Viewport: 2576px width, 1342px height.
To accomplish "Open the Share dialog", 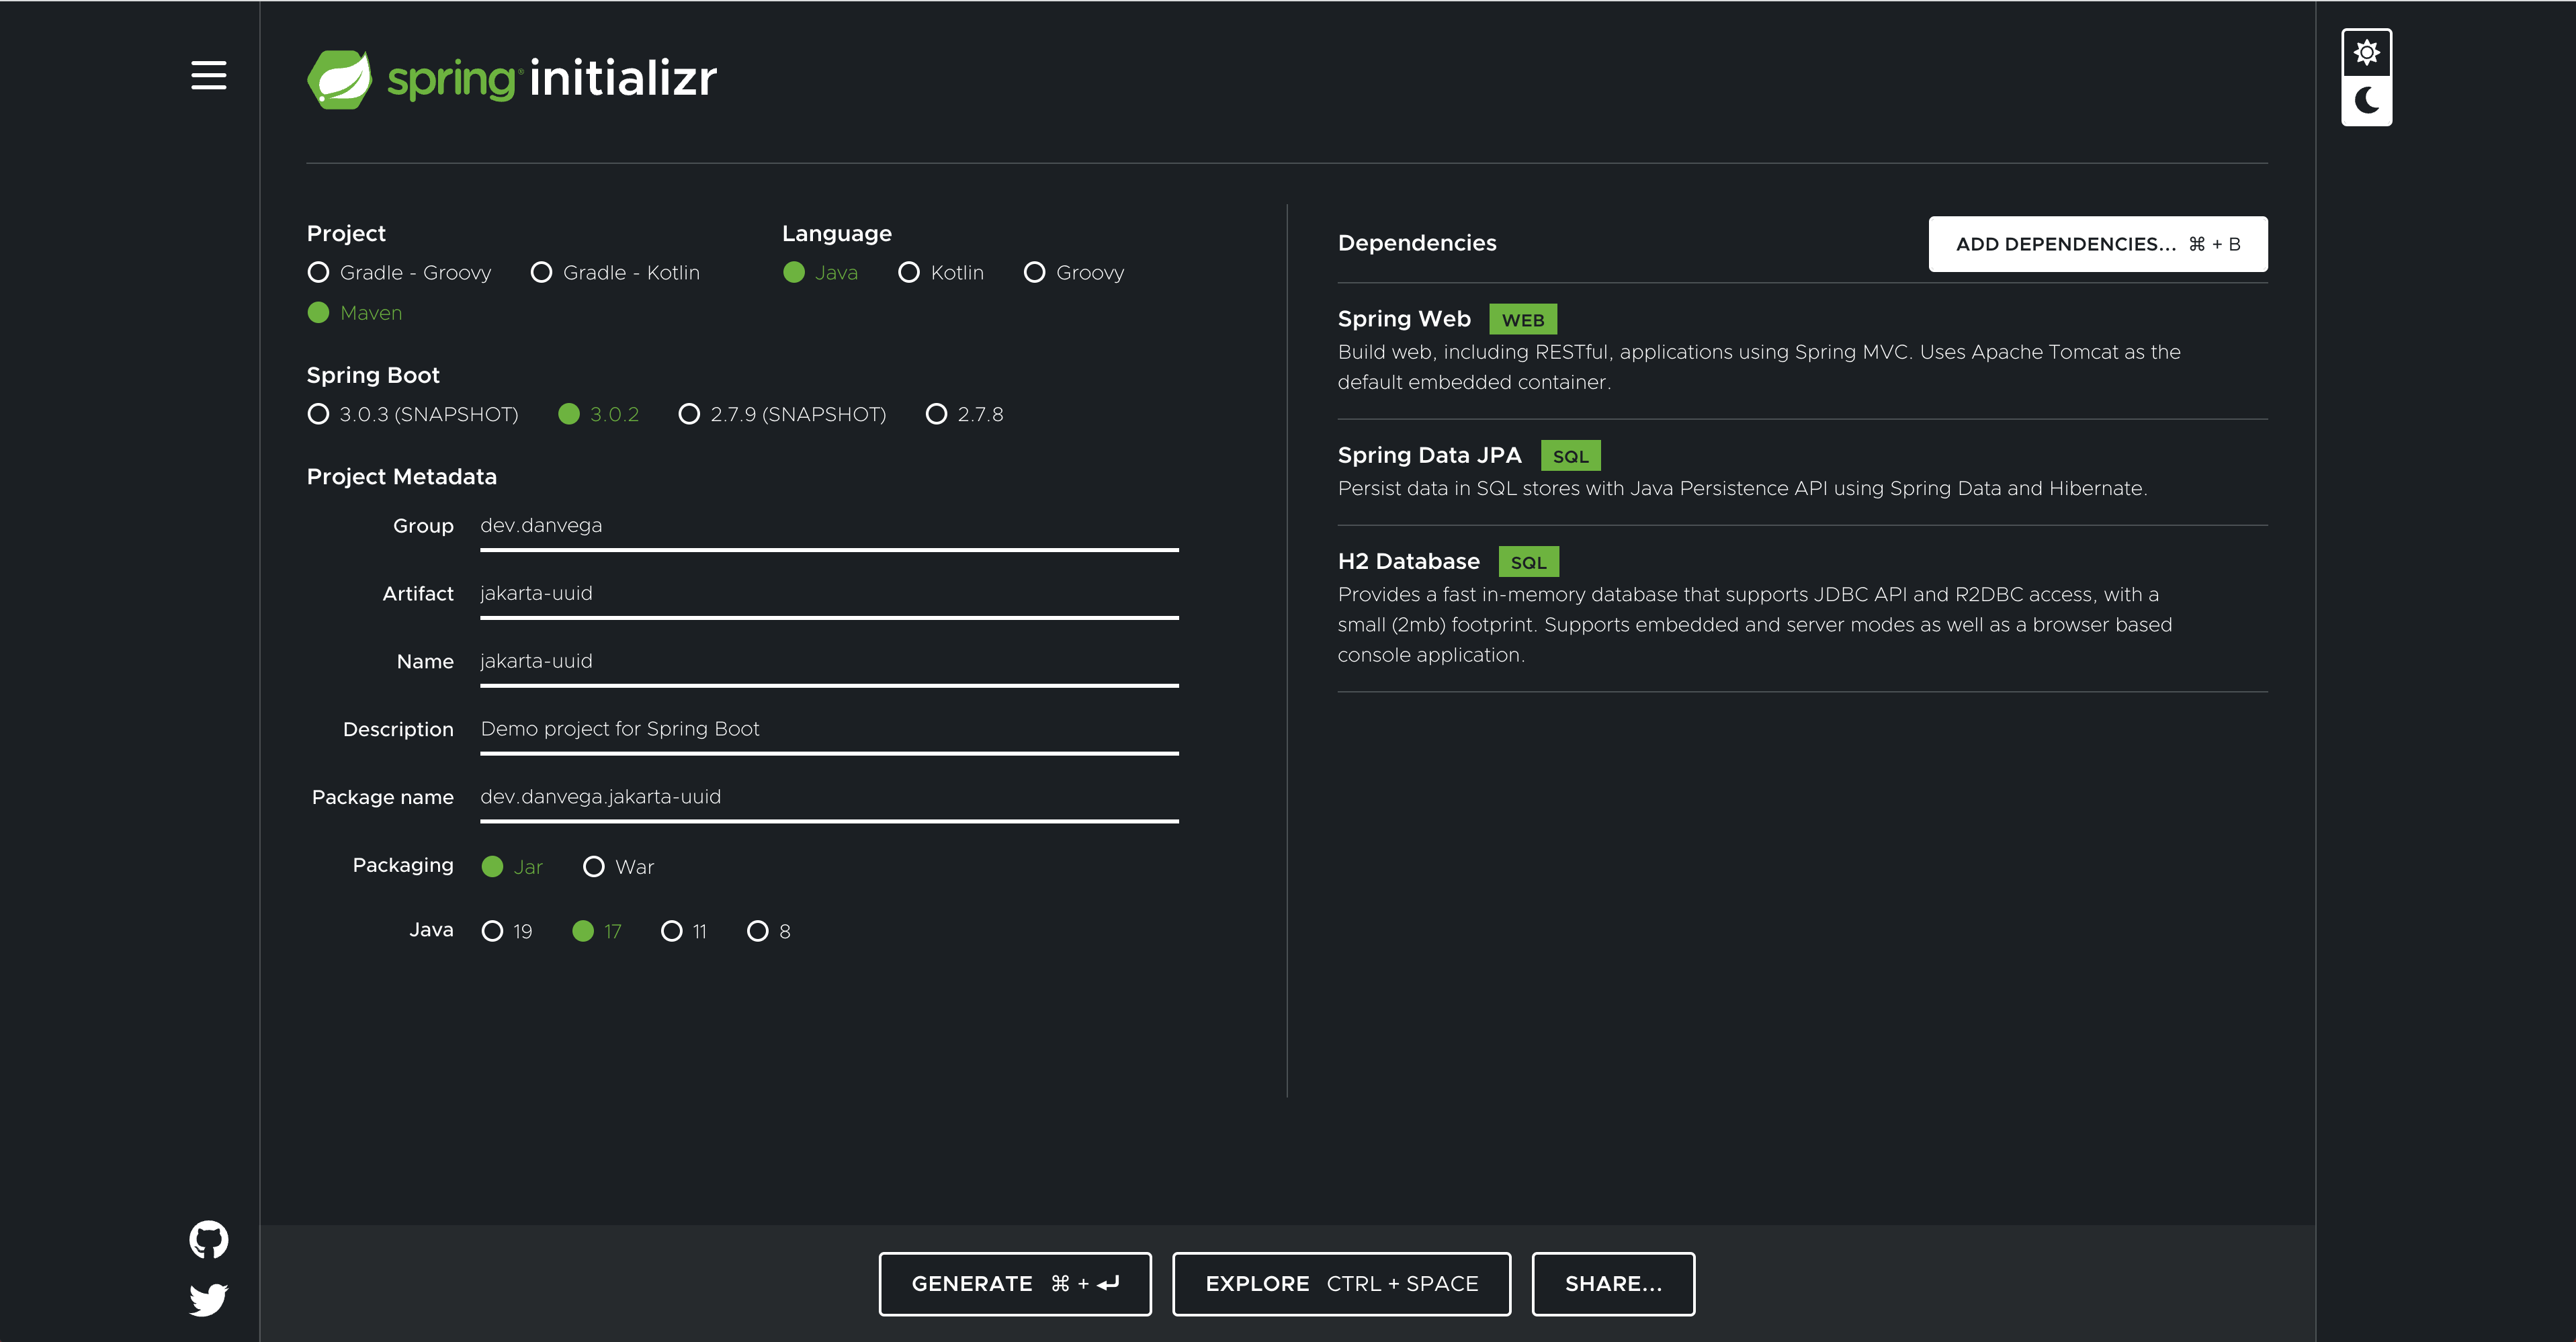I will click(x=1612, y=1283).
